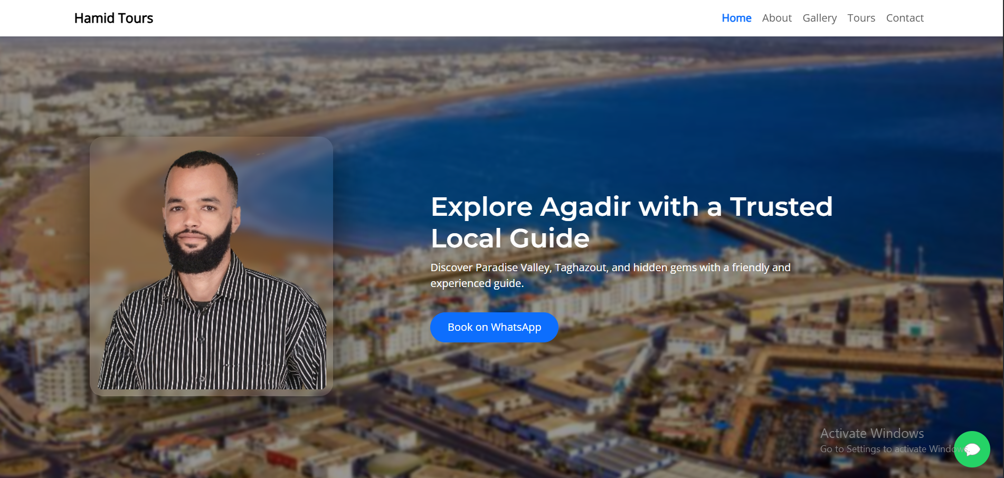Screen dimensions: 1004x478
Task: Click 'experienced guide.' at the description's end
Action: tap(477, 283)
